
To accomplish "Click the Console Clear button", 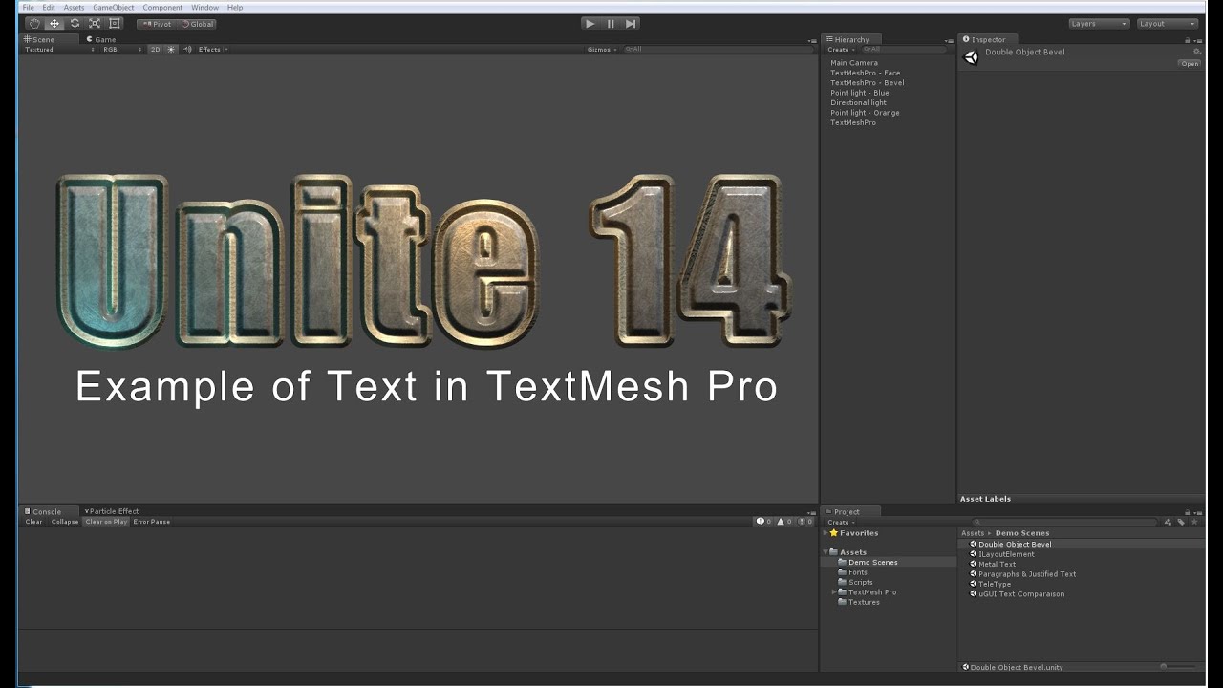I will click(33, 522).
